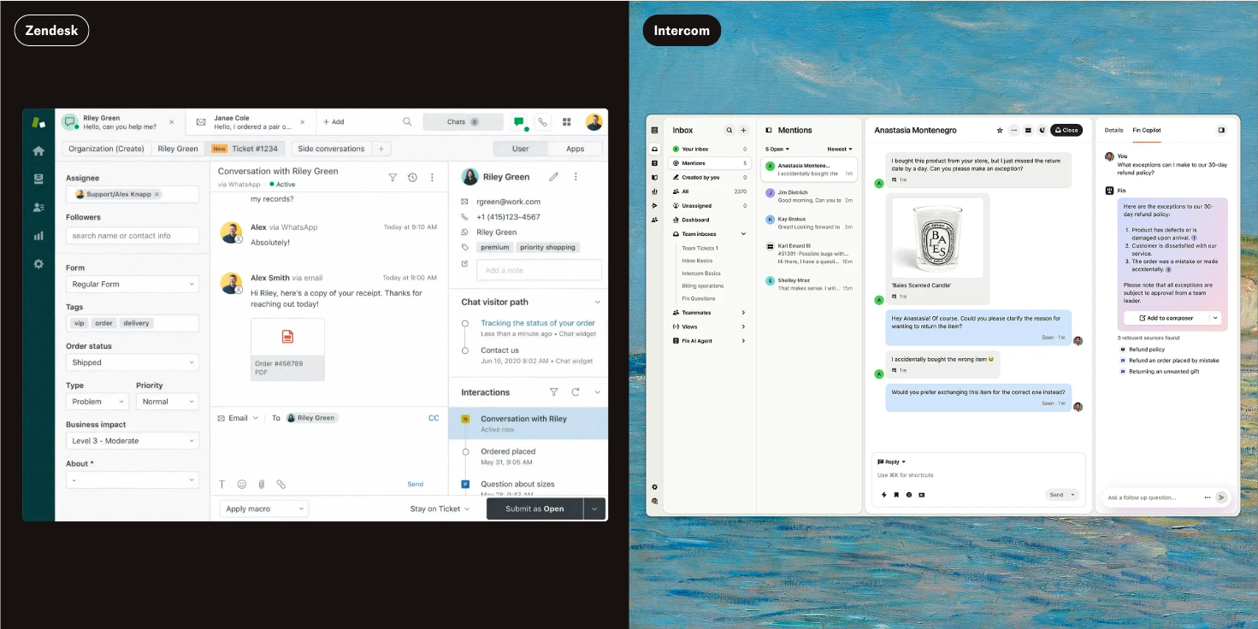Filter the Interactions list
Viewport: 1258px width, 629px height.
[x=553, y=392]
